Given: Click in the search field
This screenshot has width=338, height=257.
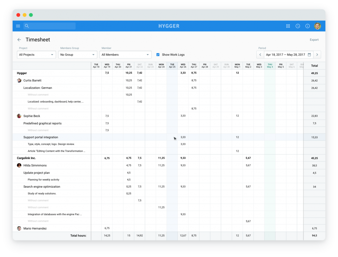Looking at the screenshot, I should point(50,26).
